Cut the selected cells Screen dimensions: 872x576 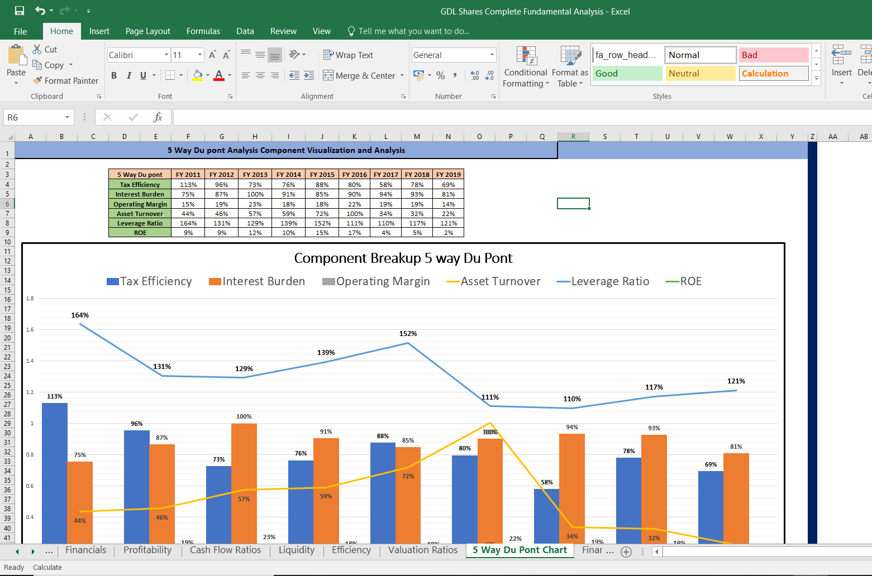pyautogui.click(x=45, y=49)
